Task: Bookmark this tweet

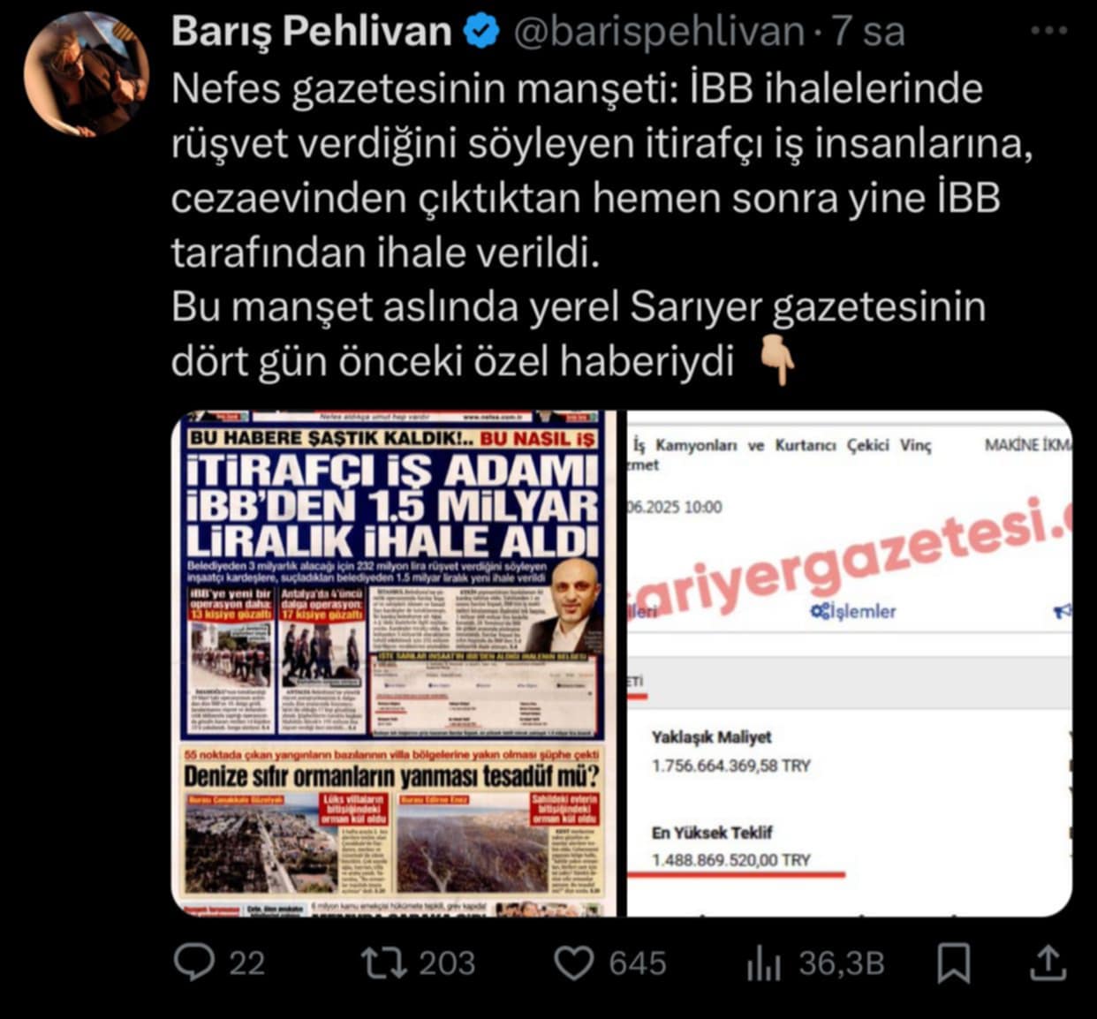Action: [954, 962]
